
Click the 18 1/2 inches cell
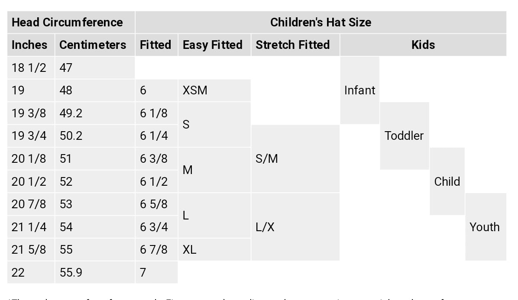[29, 68]
